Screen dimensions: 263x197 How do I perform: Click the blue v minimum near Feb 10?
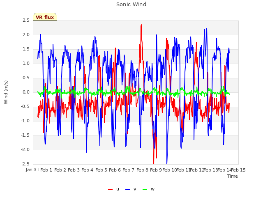pyautogui.click(x=167, y=163)
